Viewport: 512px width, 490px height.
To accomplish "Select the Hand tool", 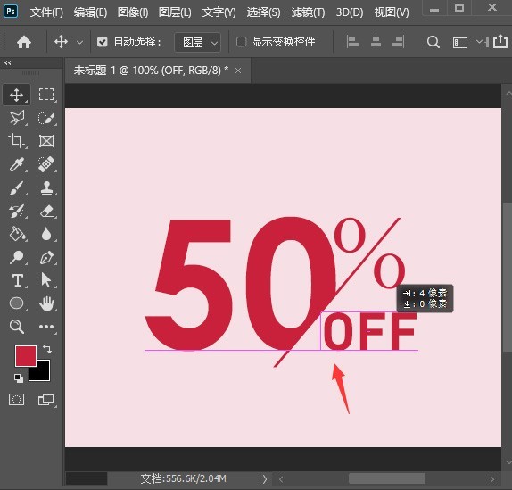I will tap(46, 303).
